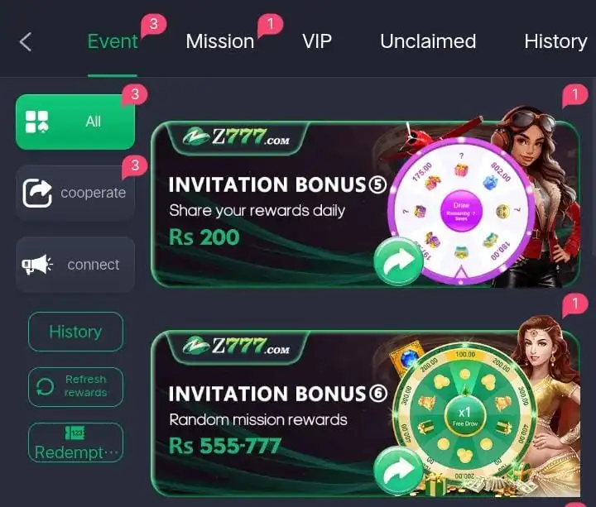
Task: Tap the back arrow icon
Action: (26, 41)
